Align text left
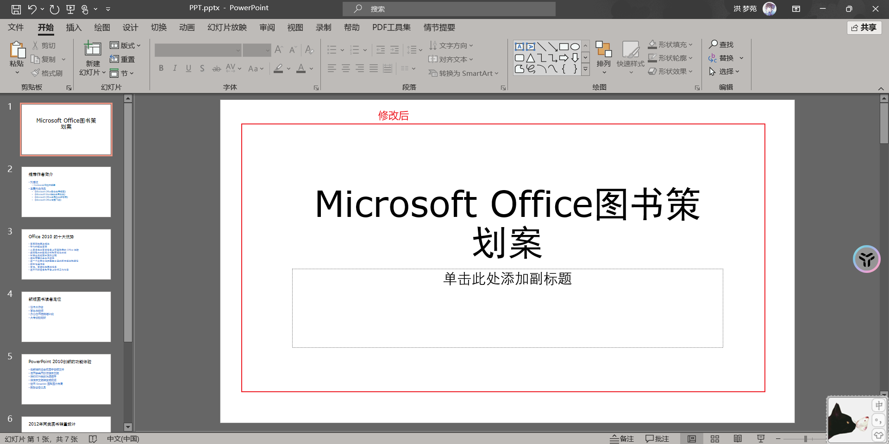This screenshot has height=444, width=889. coord(332,68)
